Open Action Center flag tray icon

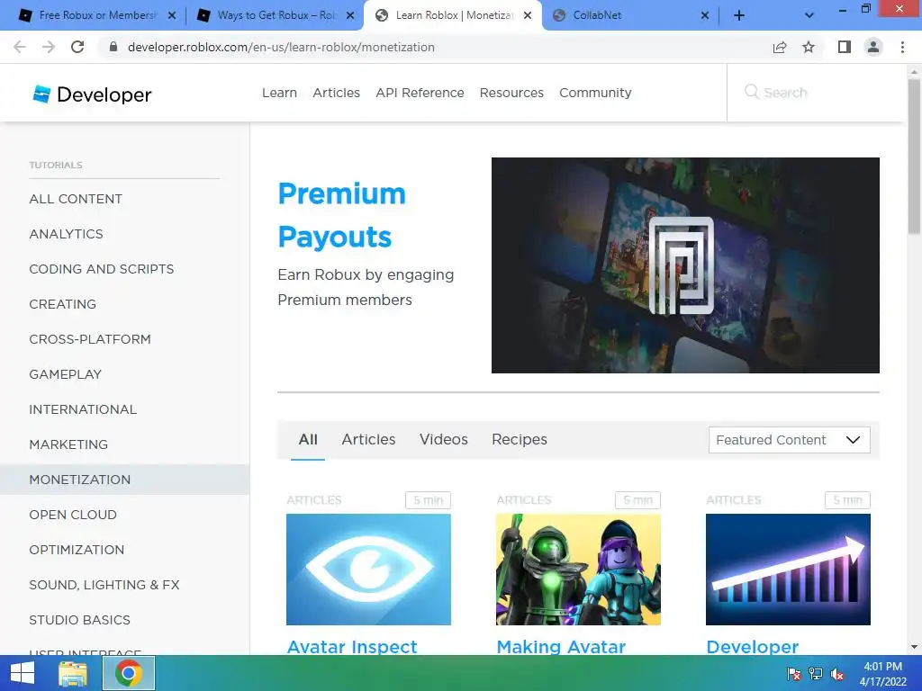(x=793, y=674)
